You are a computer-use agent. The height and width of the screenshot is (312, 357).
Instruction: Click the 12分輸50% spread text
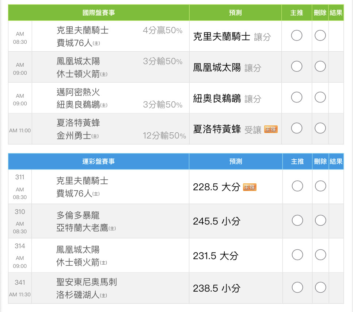(x=164, y=136)
